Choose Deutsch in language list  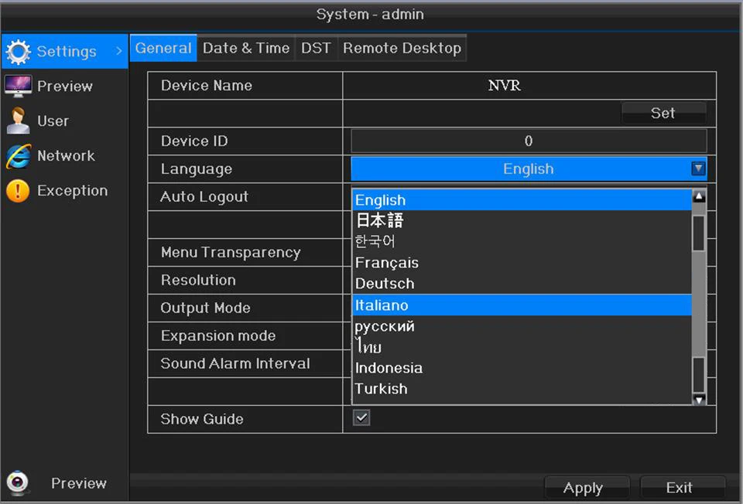coord(522,284)
